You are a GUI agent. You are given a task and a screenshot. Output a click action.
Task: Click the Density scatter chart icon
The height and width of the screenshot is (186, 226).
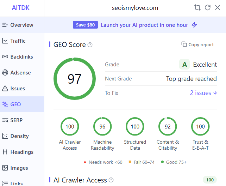click(x=5, y=136)
